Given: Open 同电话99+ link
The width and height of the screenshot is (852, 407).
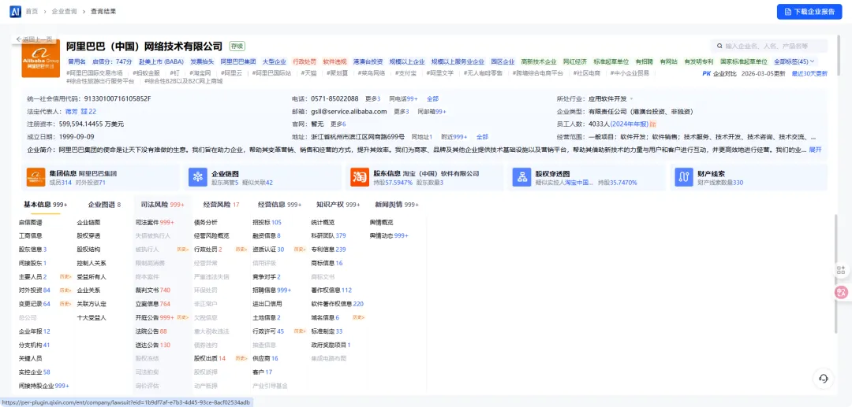Looking at the screenshot, I should click(x=403, y=98).
